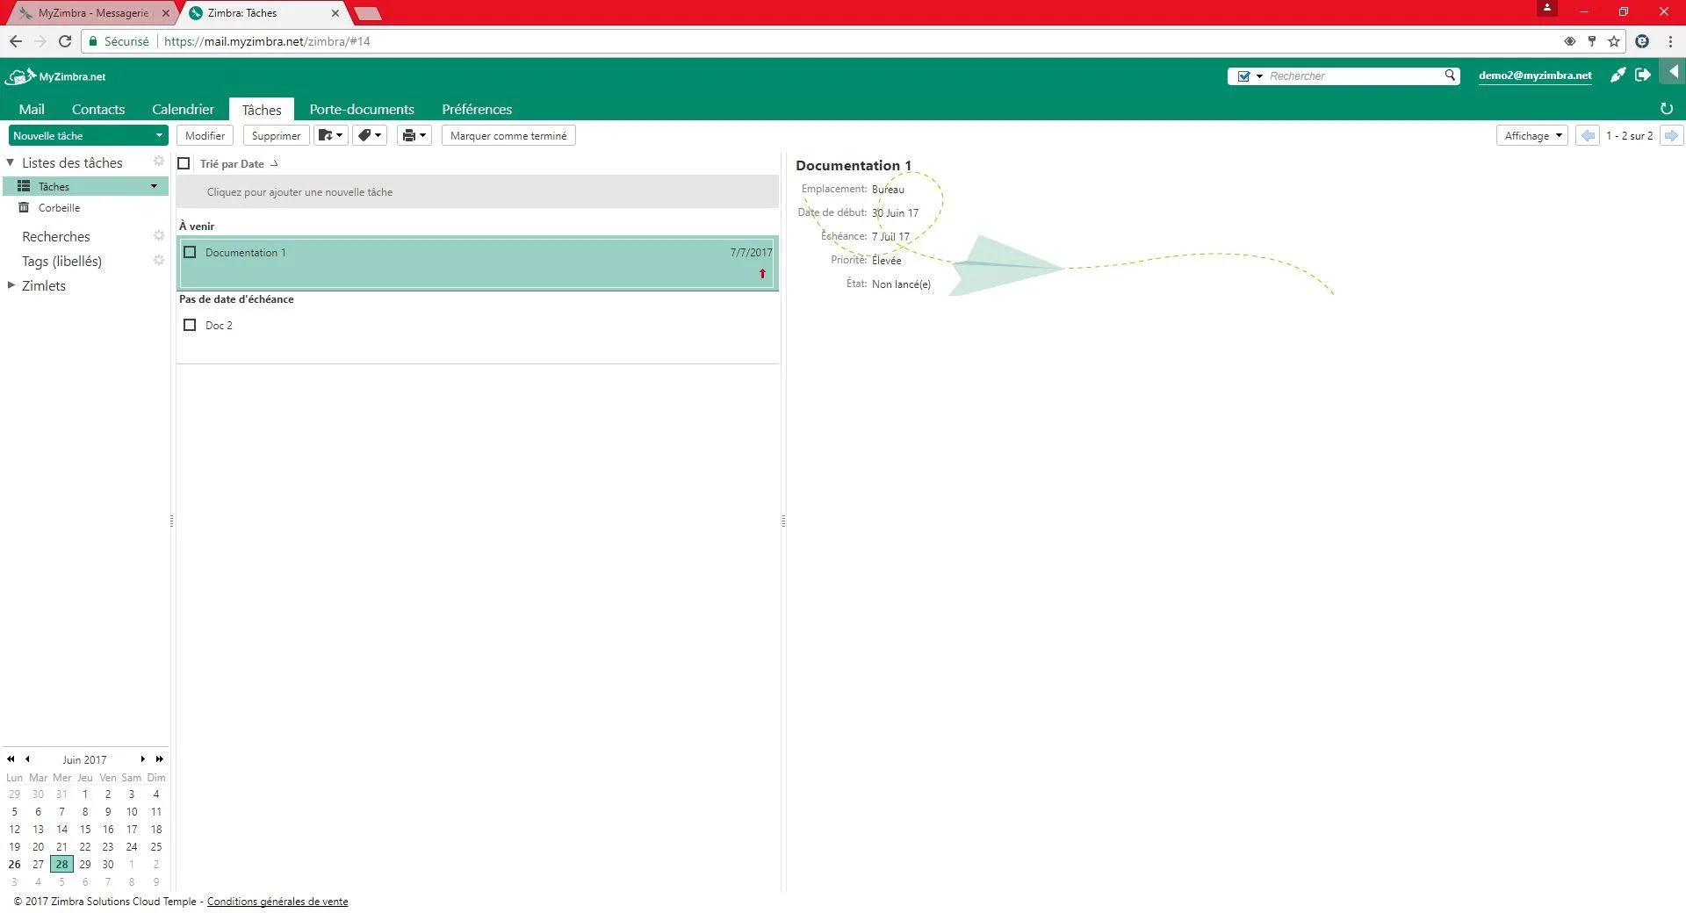Switch to the Calendrier tab
The image size is (1686, 913).
pos(183,109)
